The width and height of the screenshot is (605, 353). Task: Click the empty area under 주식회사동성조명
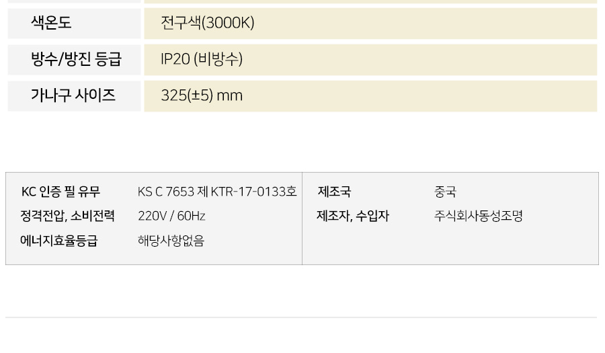pyautogui.click(x=478, y=241)
